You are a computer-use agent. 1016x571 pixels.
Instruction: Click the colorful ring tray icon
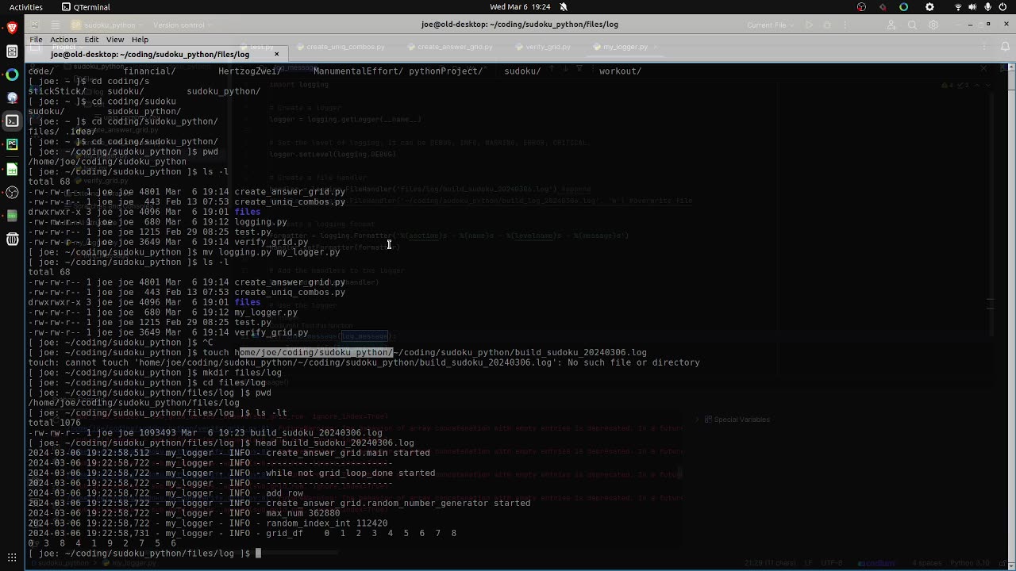click(903, 7)
